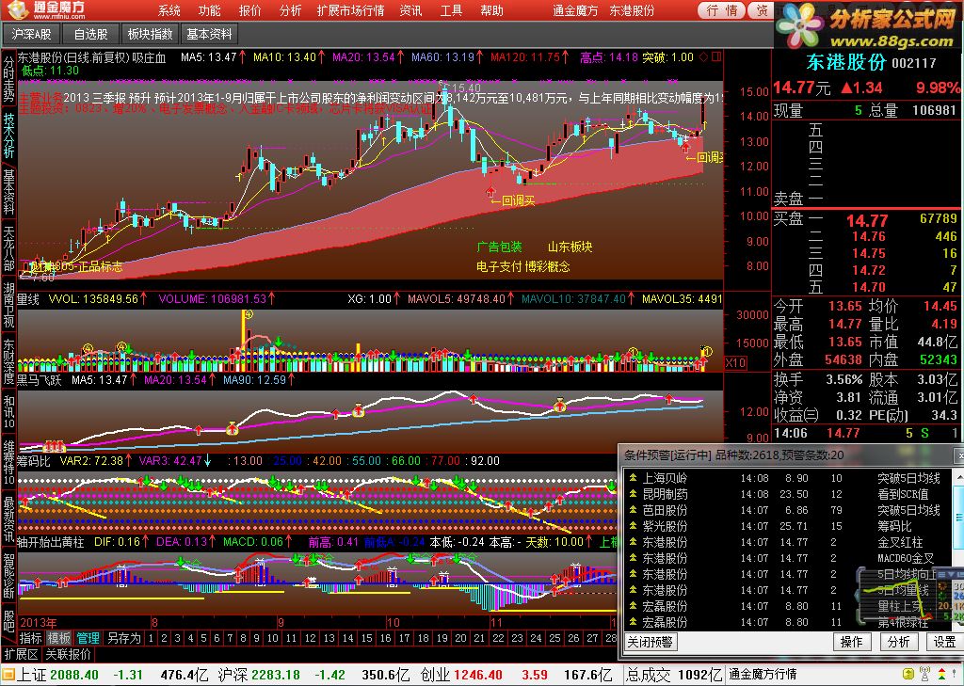Click the X10 volume scale label
This screenshot has width=964, height=686.
pos(735,362)
